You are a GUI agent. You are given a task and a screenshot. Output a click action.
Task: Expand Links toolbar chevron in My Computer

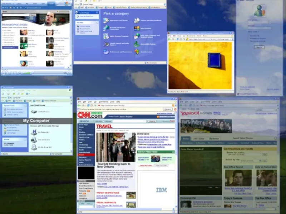pyautogui.click(x=71, y=101)
